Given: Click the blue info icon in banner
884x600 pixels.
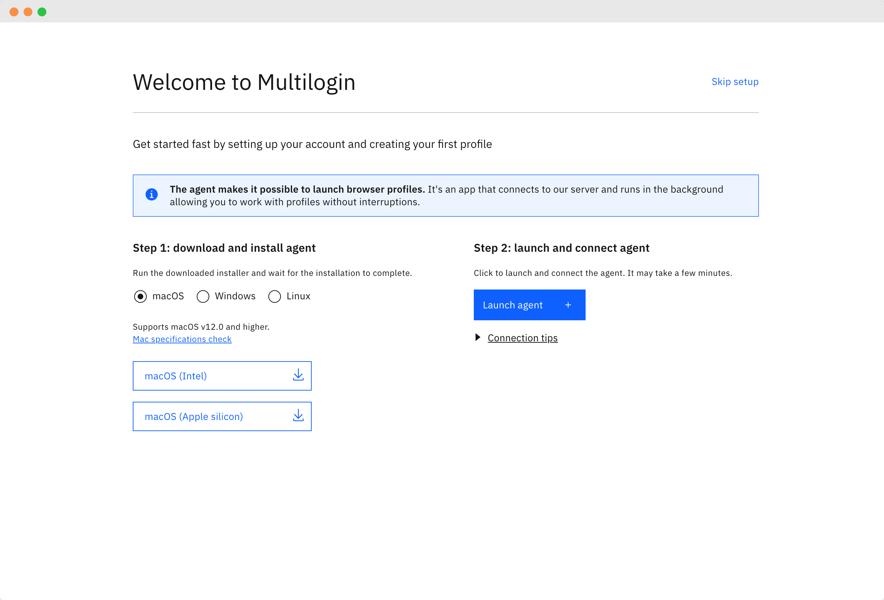Looking at the screenshot, I should [151, 194].
